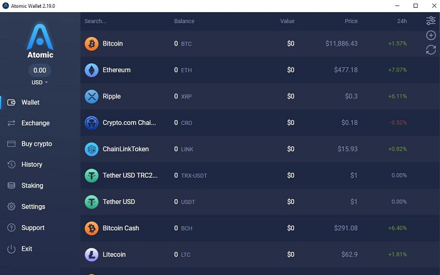Click the Ripple coin icon
The width and height of the screenshot is (440, 275).
(91, 96)
